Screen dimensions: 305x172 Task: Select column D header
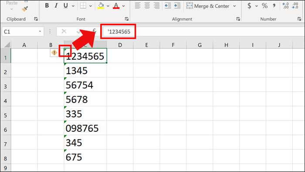coord(120,45)
